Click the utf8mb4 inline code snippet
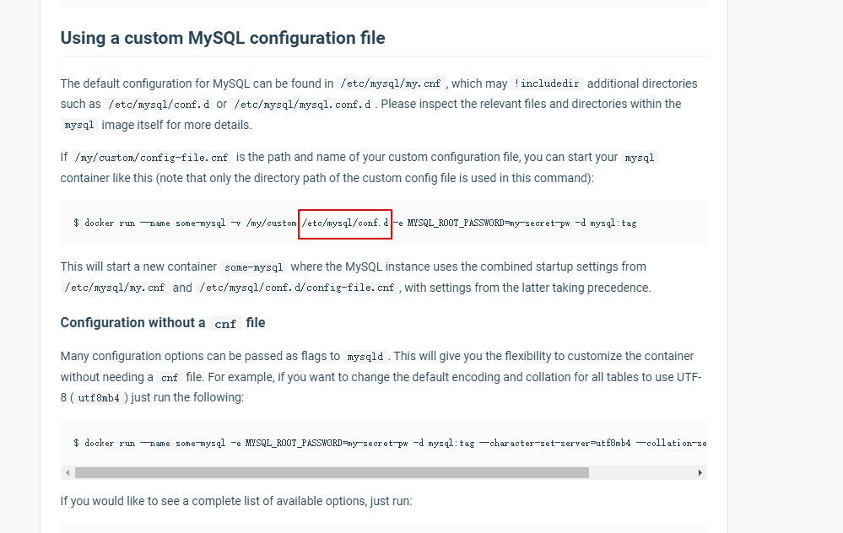 click(x=98, y=398)
